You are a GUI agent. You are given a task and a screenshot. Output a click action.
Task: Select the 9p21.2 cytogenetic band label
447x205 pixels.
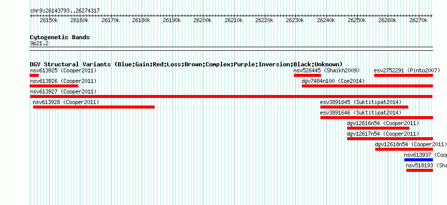click(39, 43)
